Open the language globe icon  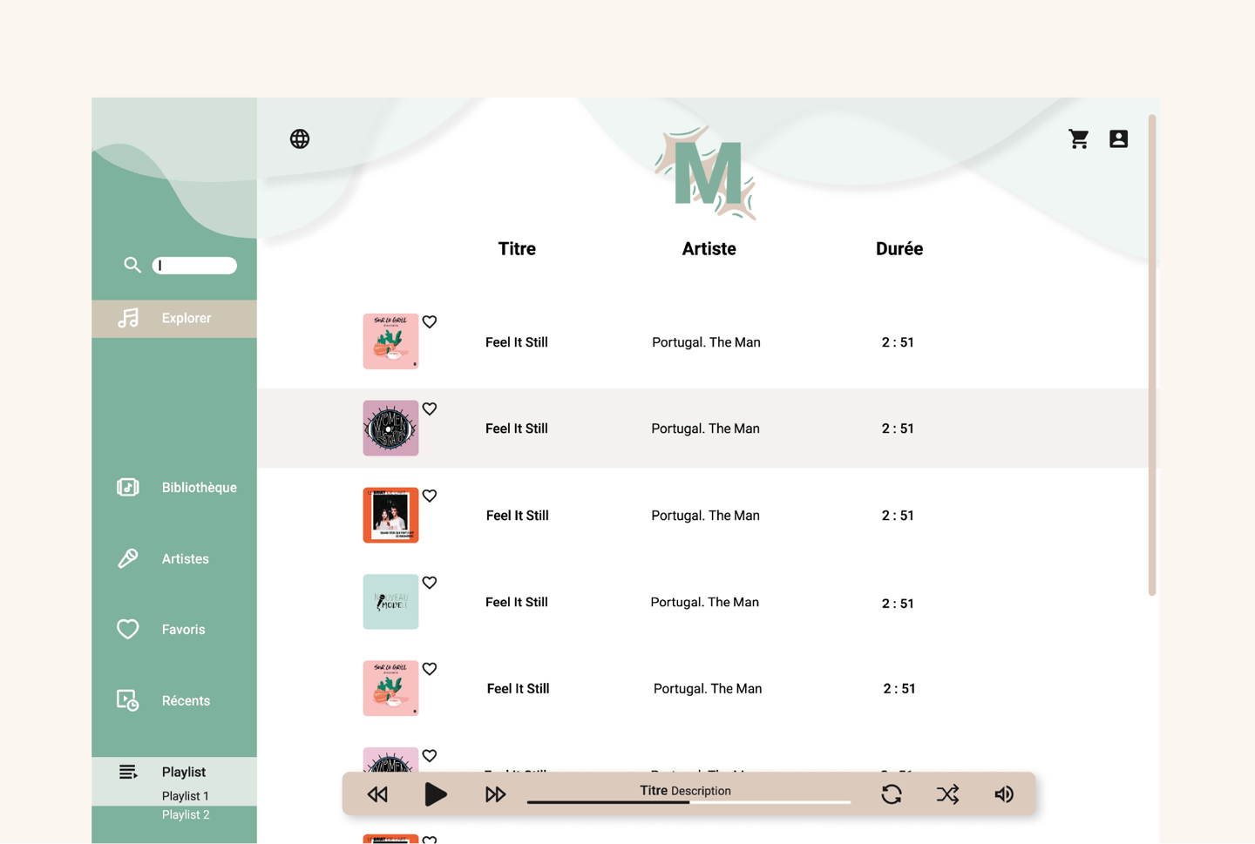(x=300, y=138)
